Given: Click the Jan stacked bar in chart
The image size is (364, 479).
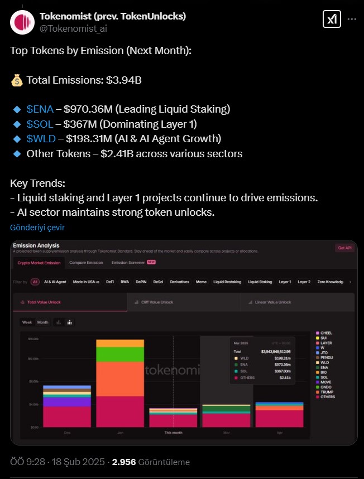Looking at the screenshot, I should click(120, 384).
